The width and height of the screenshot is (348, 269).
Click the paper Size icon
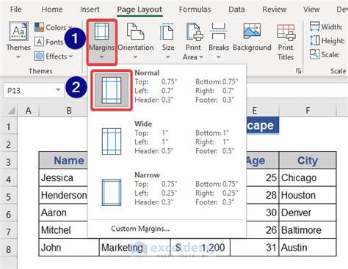[167, 32]
